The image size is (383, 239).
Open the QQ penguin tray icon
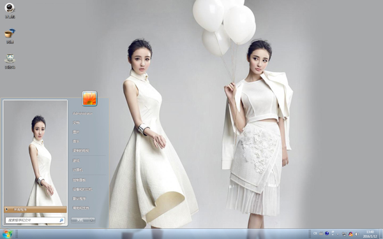(350, 234)
